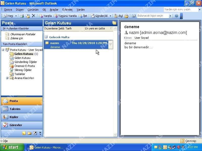This screenshot has height=151, width=202.
Task: Select the Gelen Kutusu folder
Action: coord(24,54)
